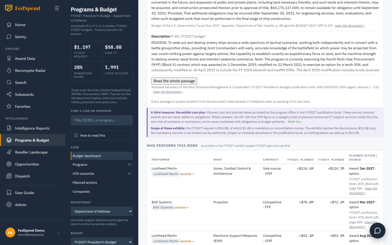The height and width of the screenshot is (245, 392).
Task: Click the How to read this button
Action: [102, 136]
